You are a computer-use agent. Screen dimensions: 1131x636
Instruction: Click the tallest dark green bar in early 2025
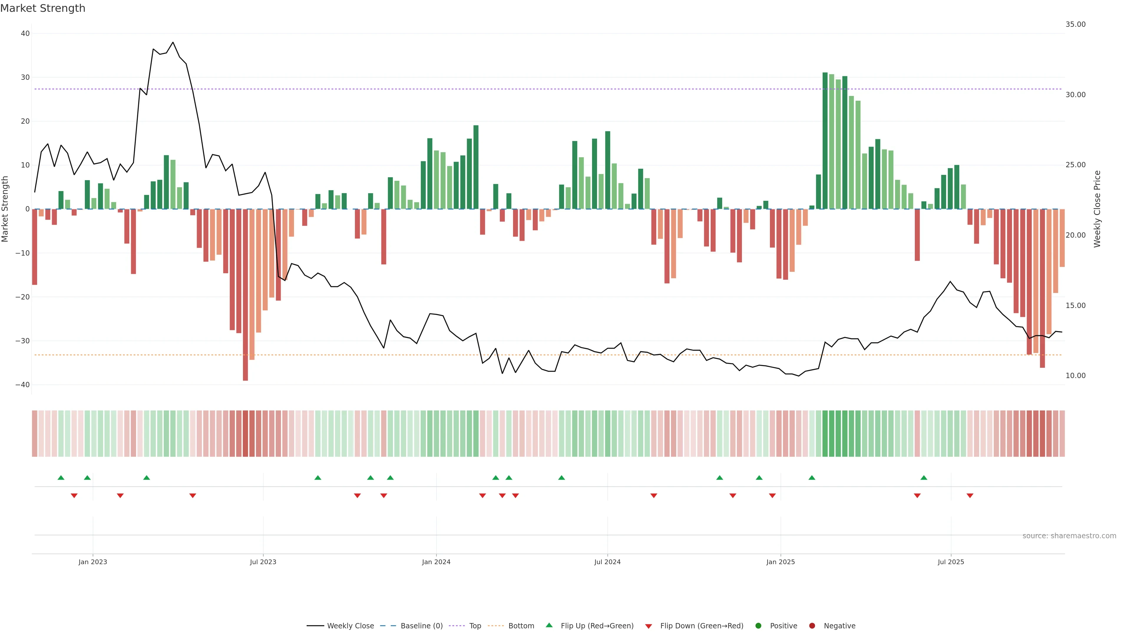pyautogui.click(x=825, y=140)
